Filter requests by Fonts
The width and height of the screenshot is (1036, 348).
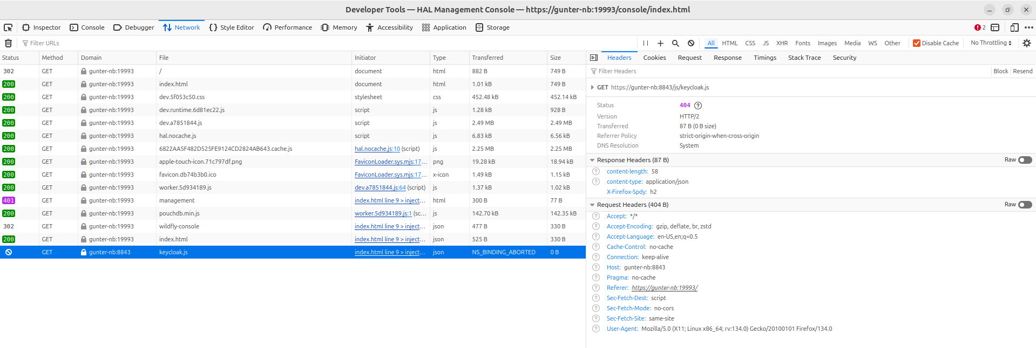[x=803, y=43]
